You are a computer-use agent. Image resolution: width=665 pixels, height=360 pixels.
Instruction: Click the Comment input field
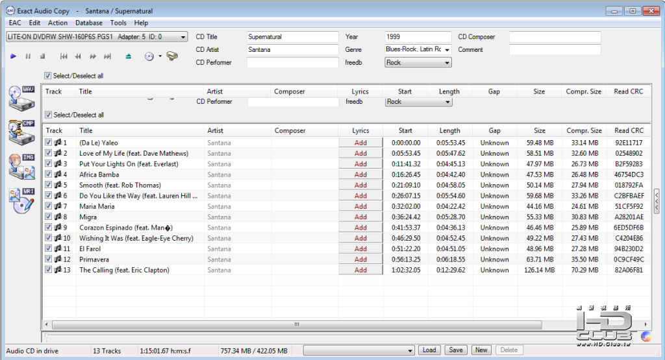555,49
